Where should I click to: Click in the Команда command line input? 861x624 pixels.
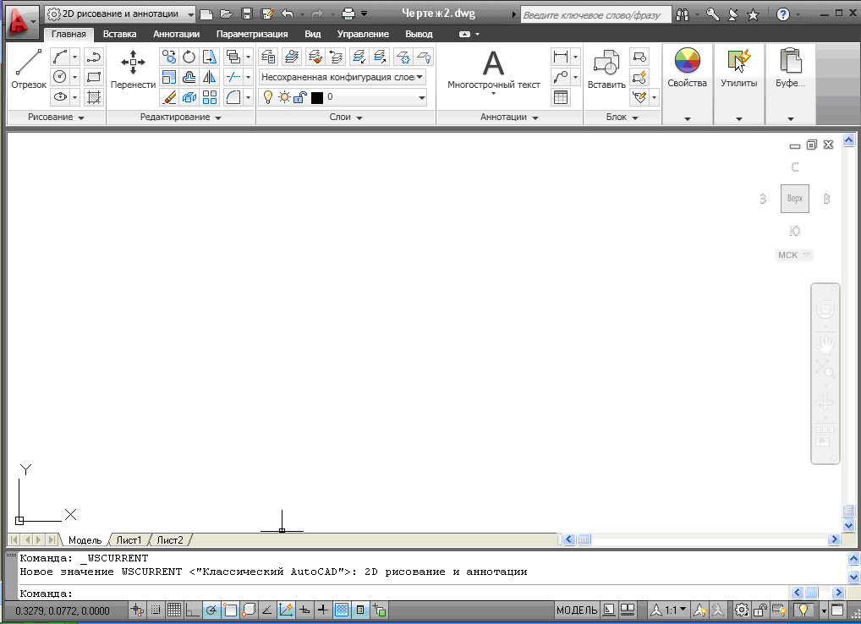click(403, 594)
